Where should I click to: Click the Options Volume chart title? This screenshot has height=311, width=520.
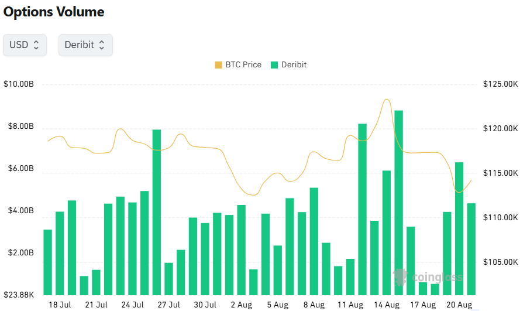pos(54,12)
